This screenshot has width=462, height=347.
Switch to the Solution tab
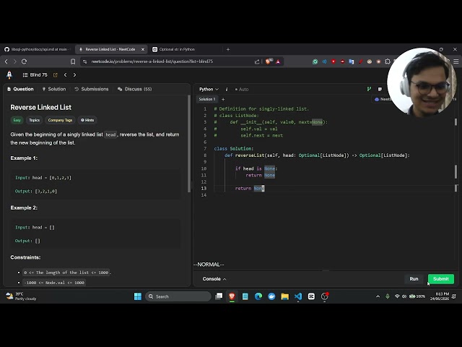point(54,89)
